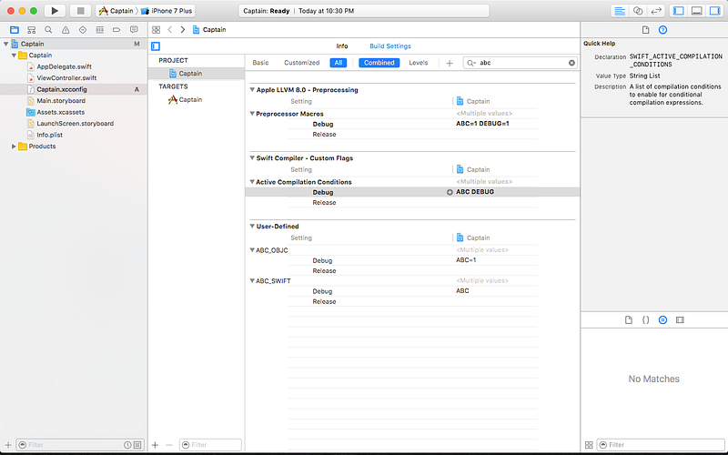This screenshot has height=455, width=728.
Task: Collapse the Preprocessor Macros setting
Action: click(252, 114)
